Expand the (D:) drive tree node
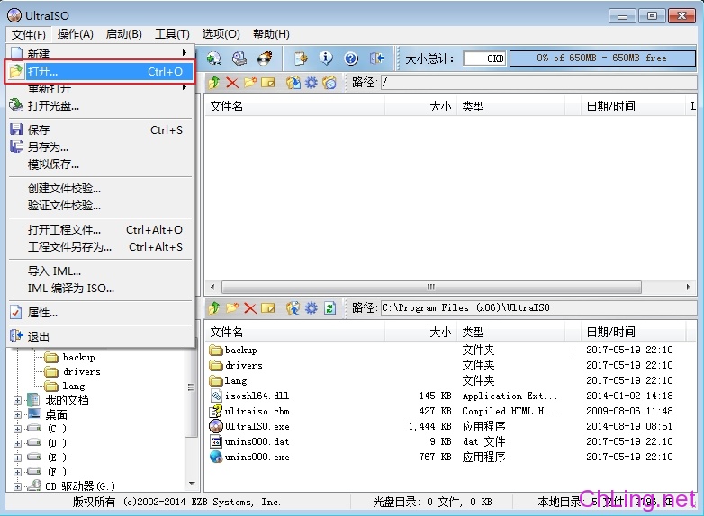Viewport: 704px width, 516px height. click(x=17, y=443)
